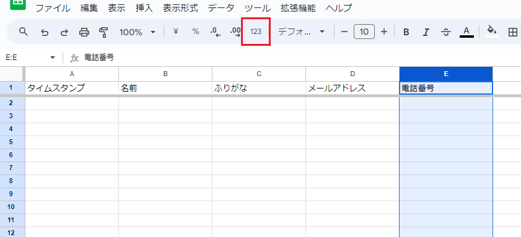Increase decimal places

coord(235,32)
